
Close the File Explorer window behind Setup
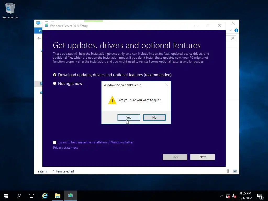233,23
